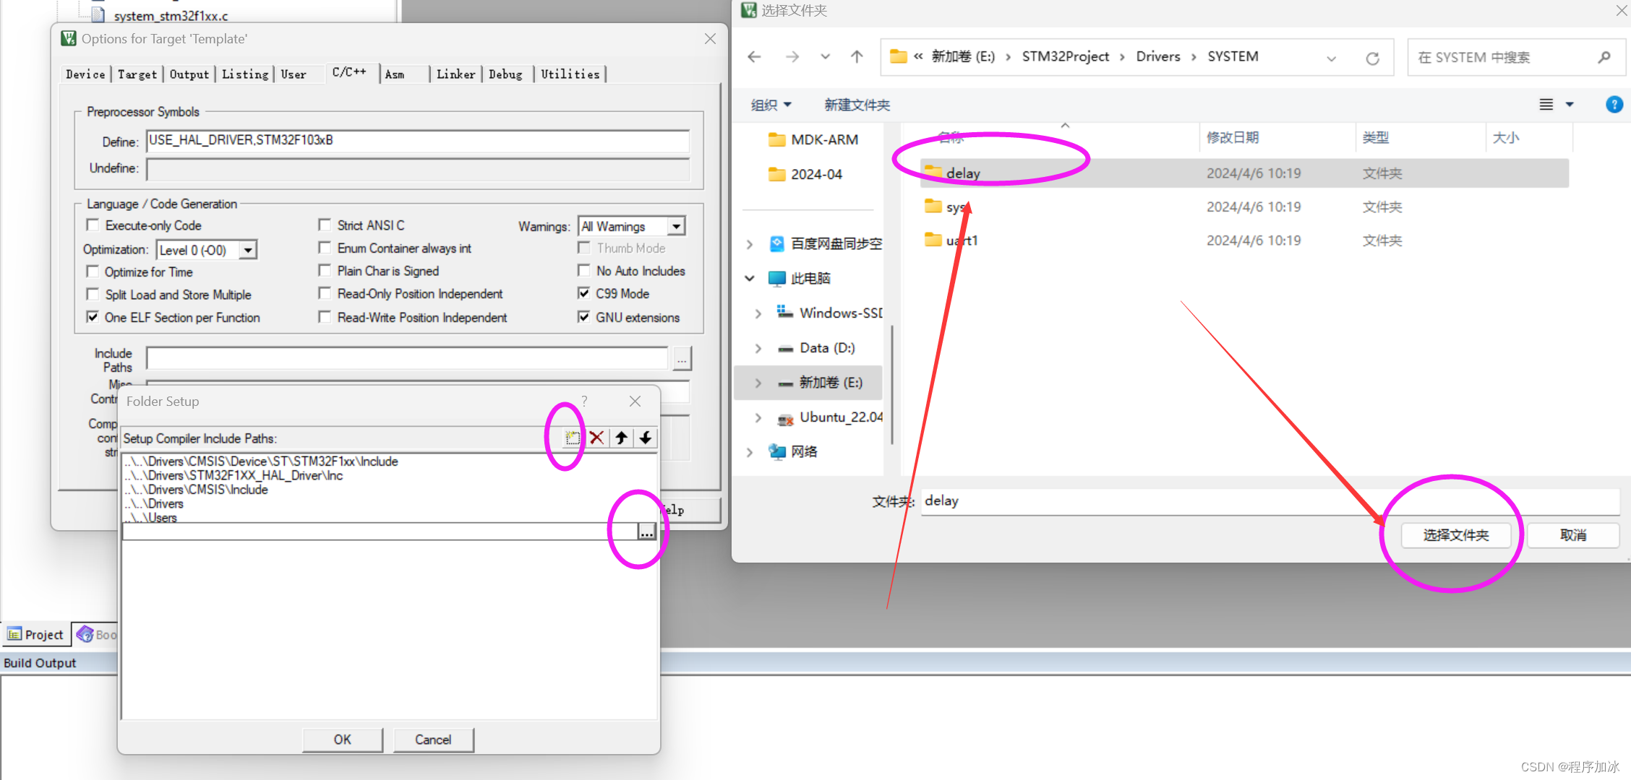Move include path down
Viewport: 1631px width, 780px height.
[x=646, y=438]
